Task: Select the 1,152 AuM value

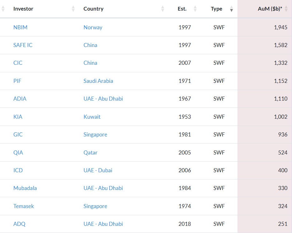Action: (x=281, y=81)
